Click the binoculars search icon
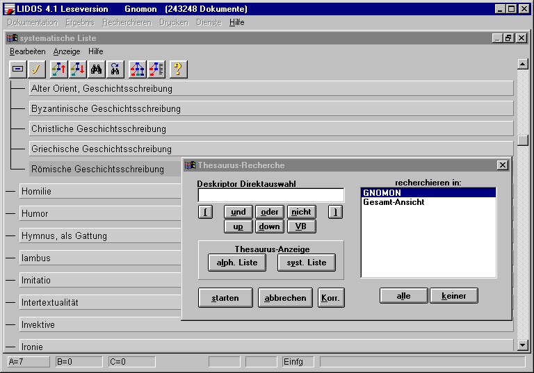Screen dimensions: 534x373 pos(97,69)
